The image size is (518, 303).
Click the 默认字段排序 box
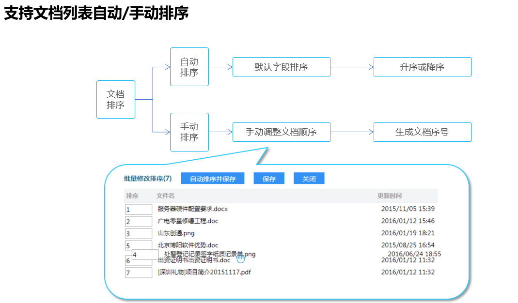(x=282, y=67)
